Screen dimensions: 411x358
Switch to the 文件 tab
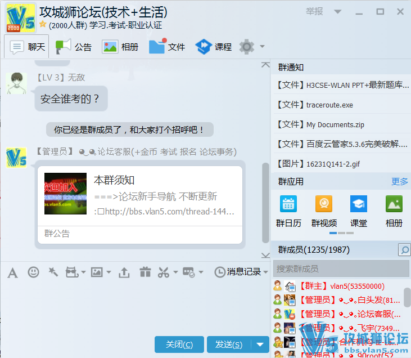[x=167, y=47]
